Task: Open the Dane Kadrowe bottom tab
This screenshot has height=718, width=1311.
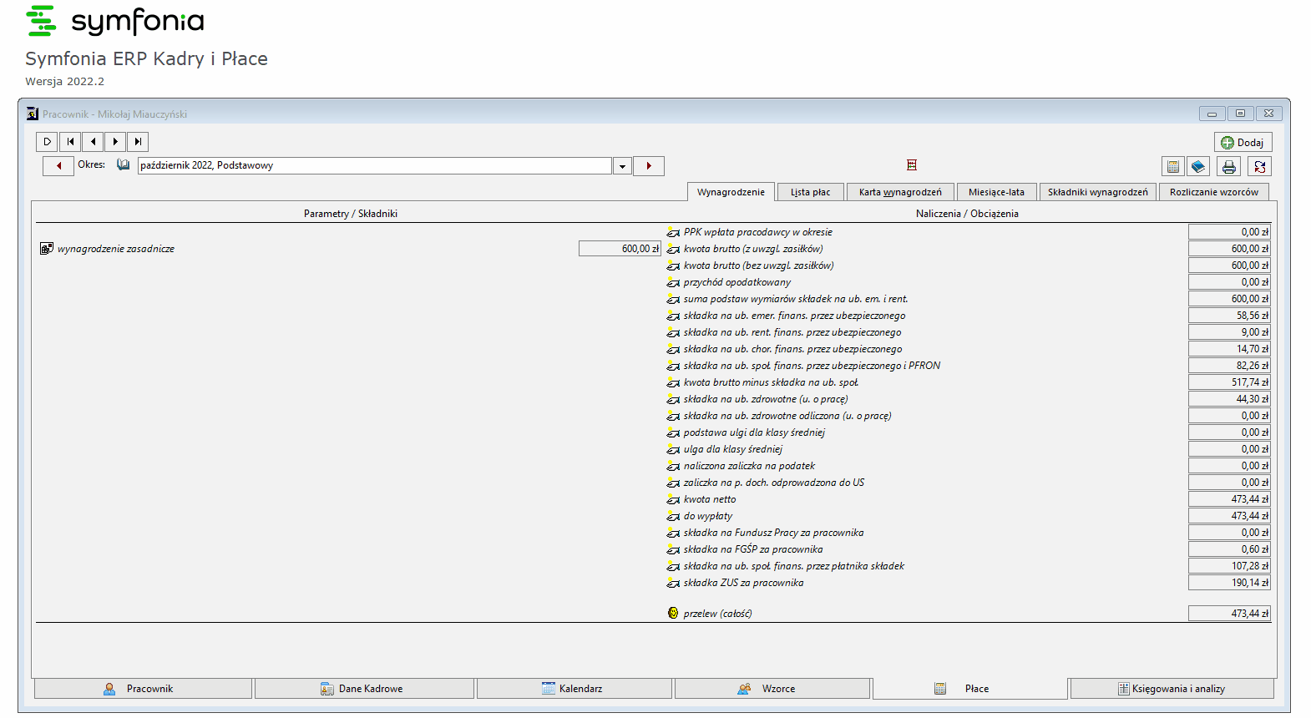Action: pos(365,689)
